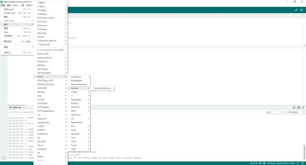This screenshot has height=165, width=306.
Task: Expand 05.Control examples
Action: coord(51,22)
